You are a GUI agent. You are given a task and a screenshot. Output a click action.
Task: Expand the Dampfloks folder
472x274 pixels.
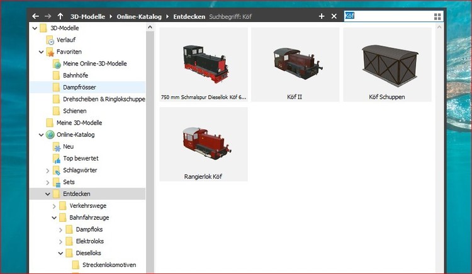tap(61, 229)
